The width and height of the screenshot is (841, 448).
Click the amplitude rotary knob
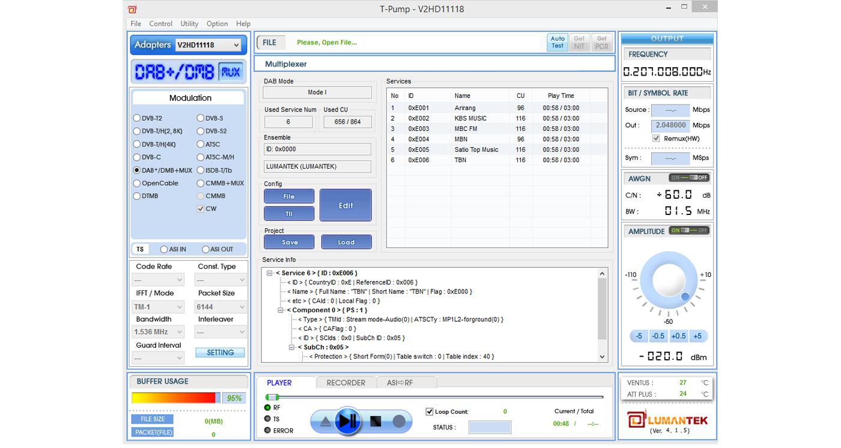(668, 281)
